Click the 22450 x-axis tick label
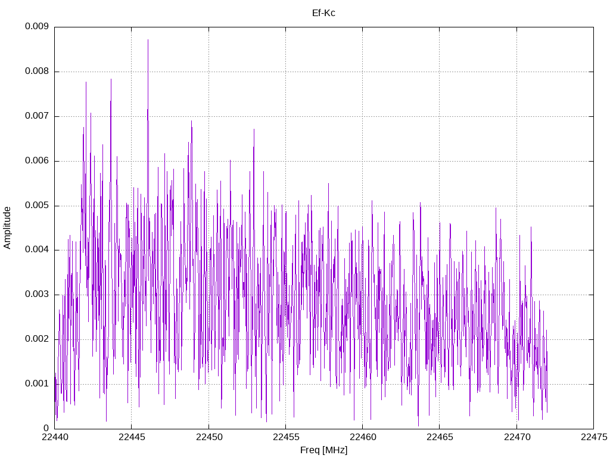Image resolution: width=610 pixels, height=458 pixels. [x=208, y=437]
